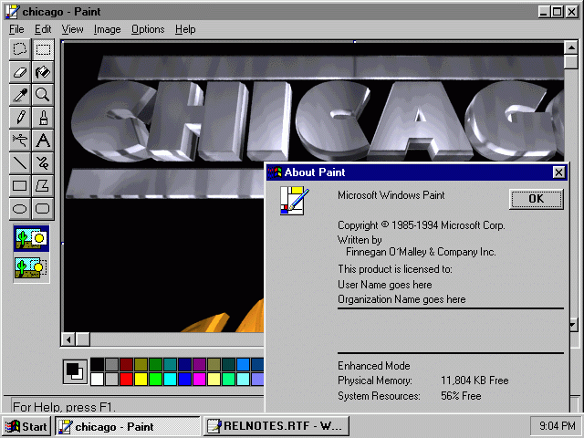Screen dimensions: 584x438
Task: Open the Edit menu
Action: click(x=43, y=29)
